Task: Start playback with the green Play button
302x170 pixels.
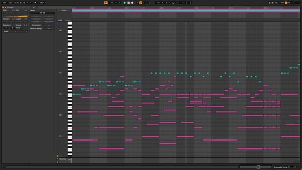Action: click(125, 3)
